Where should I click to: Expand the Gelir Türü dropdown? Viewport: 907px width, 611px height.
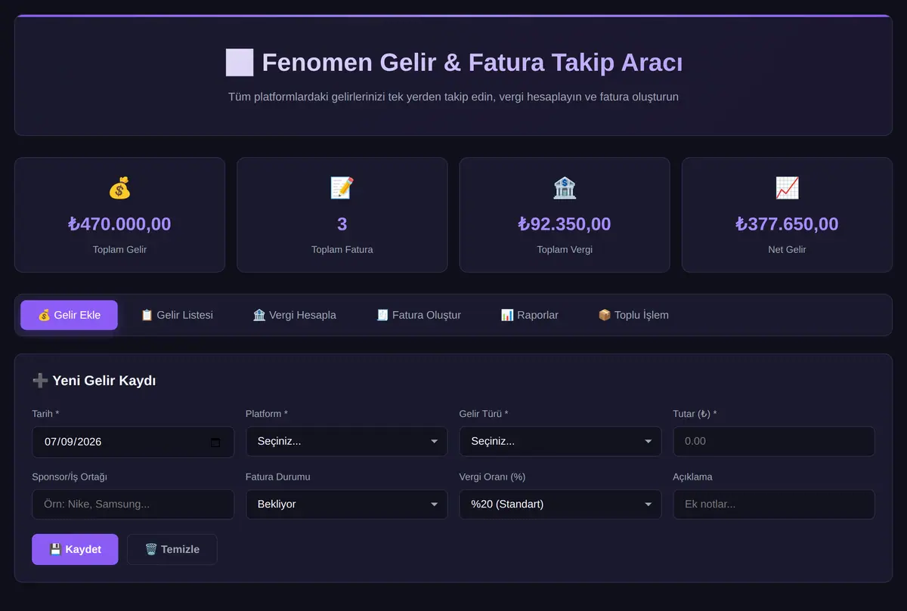[x=560, y=442]
